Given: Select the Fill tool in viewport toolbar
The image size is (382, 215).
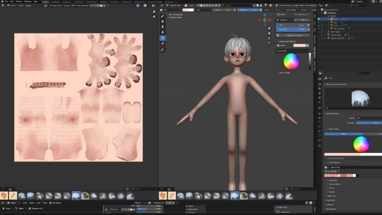Looking at the screenshot, I should click(x=163, y=38).
